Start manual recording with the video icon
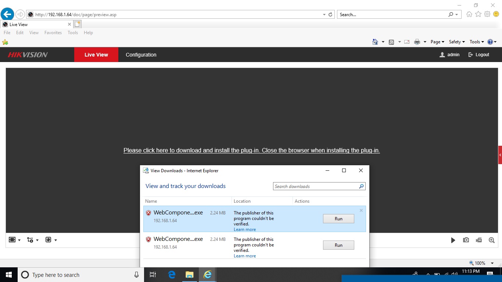Viewport: 502px width, 282px height. (479, 240)
